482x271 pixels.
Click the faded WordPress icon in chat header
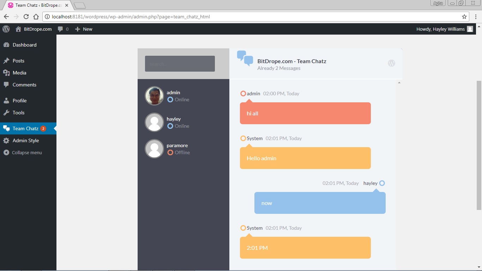(x=391, y=63)
